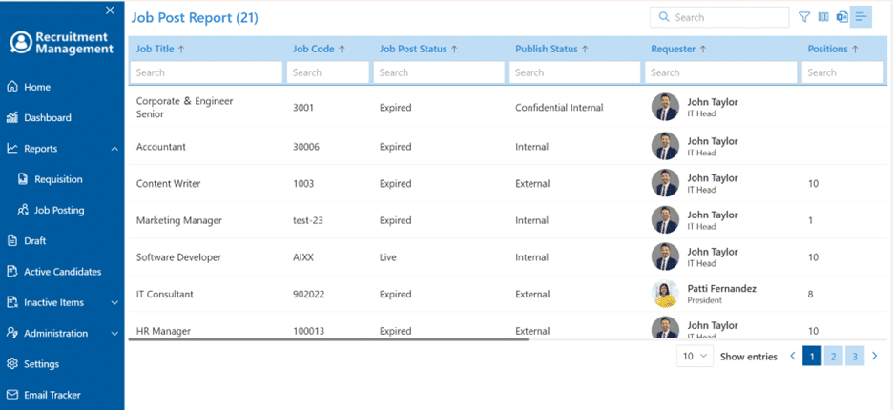Click the horizontal scrollbar below the table
The image size is (893, 410).
point(328,338)
